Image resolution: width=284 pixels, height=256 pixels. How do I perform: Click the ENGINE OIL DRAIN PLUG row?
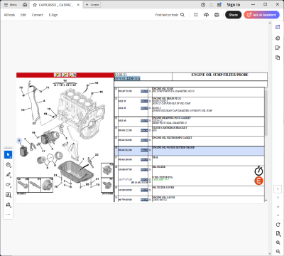tap(190, 107)
